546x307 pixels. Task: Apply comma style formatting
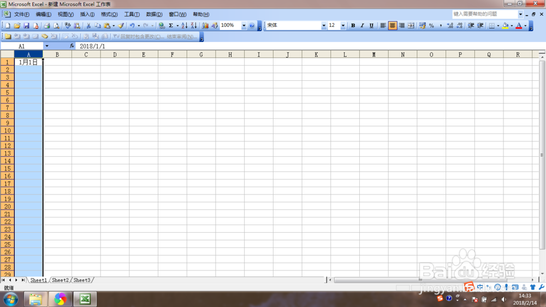point(441,26)
